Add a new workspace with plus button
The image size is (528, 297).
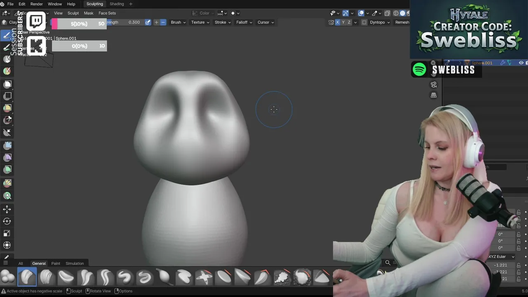(x=131, y=4)
